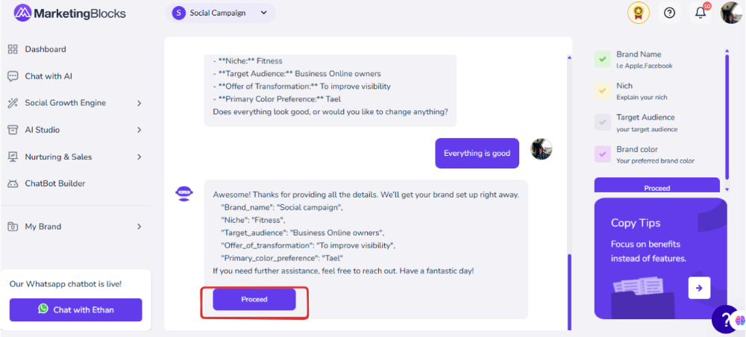746x337 pixels.
Task: Open the award badge icon
Action: click(x=639, y=13)
